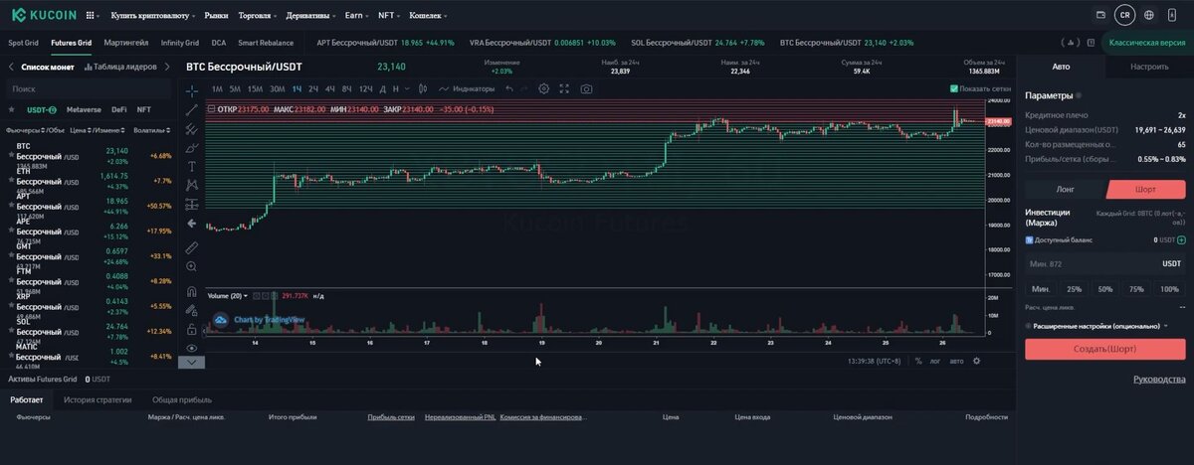Click the undo arrow in chart toolbar
Screen dimensions: 1194x465
[509, 88]
